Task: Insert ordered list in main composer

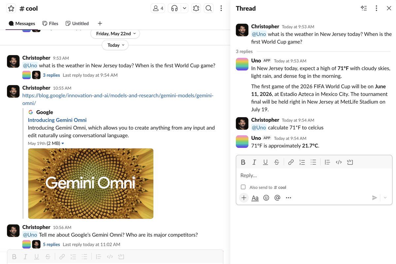Action: pyautogui.click(x=73, y=256)
